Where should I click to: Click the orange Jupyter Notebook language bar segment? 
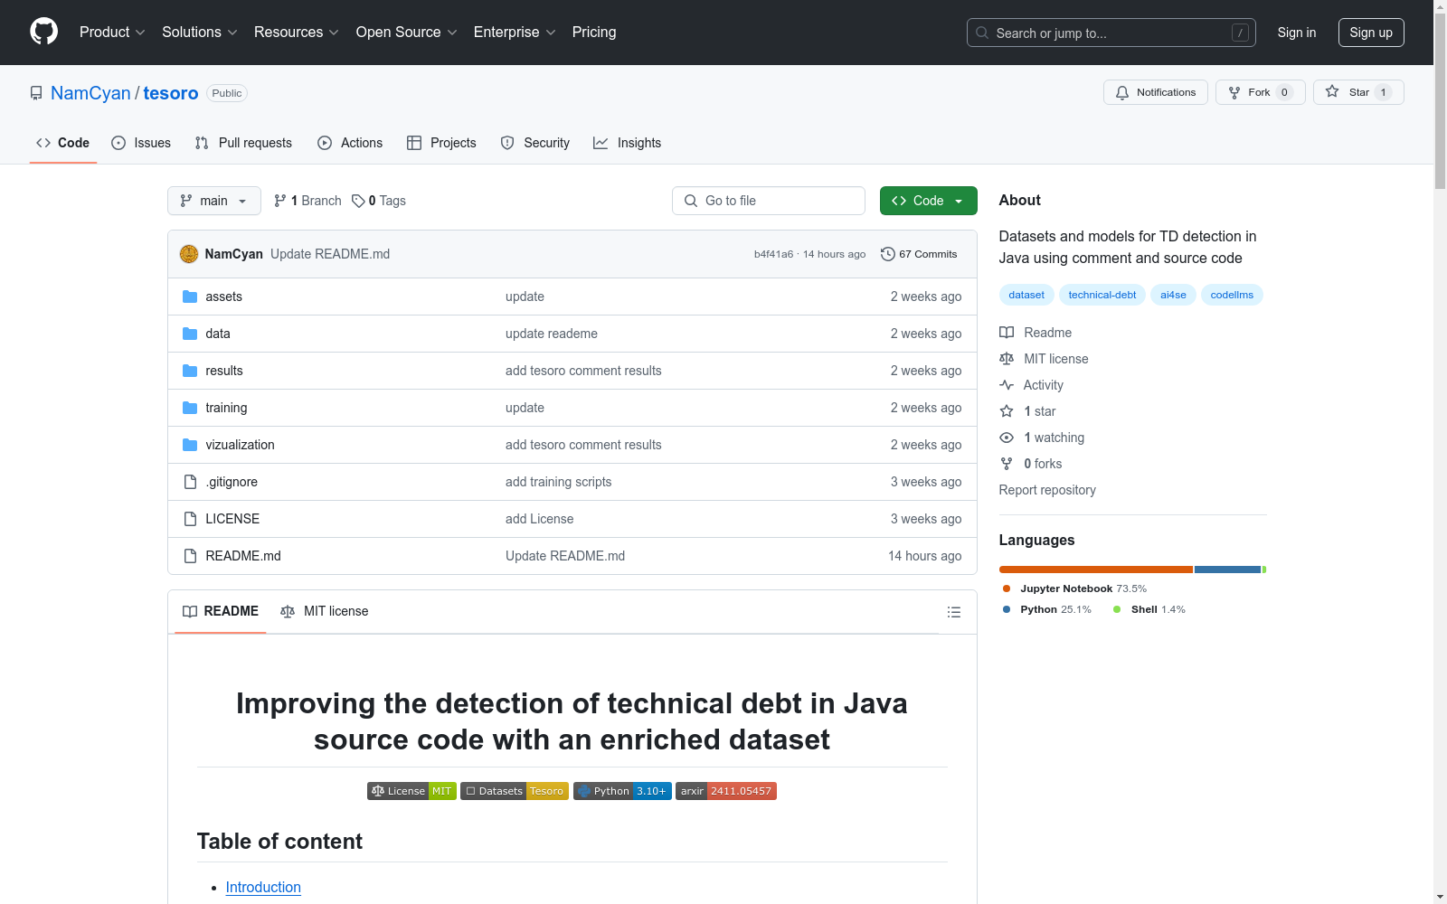click(1096, 570)
